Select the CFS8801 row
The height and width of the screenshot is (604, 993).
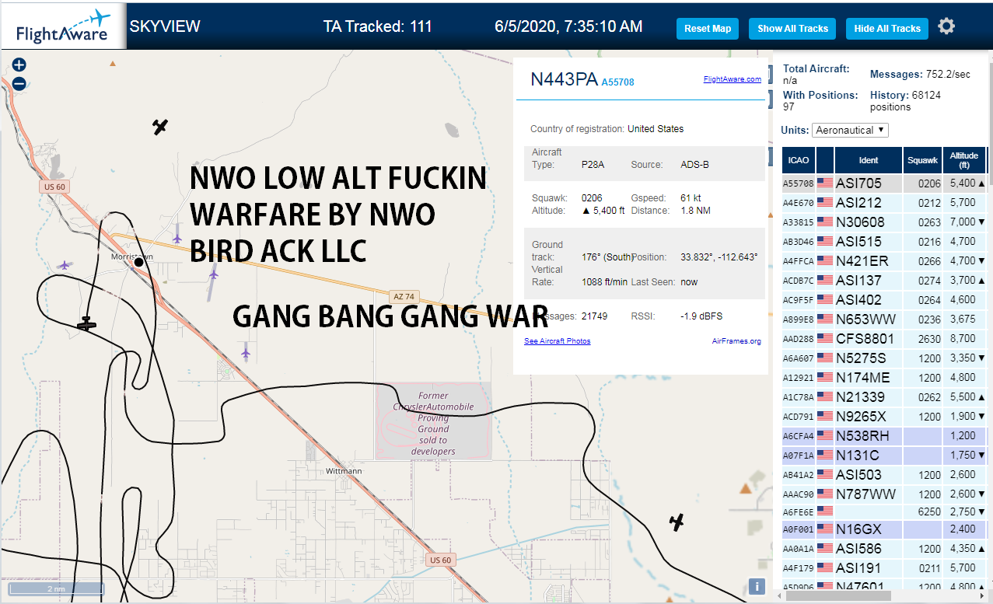click(x=886, y=339)
